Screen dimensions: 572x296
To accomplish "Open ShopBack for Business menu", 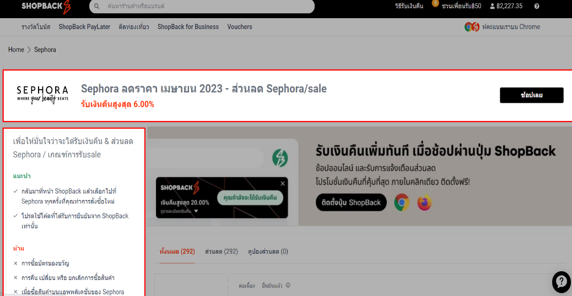I will 188,27.
